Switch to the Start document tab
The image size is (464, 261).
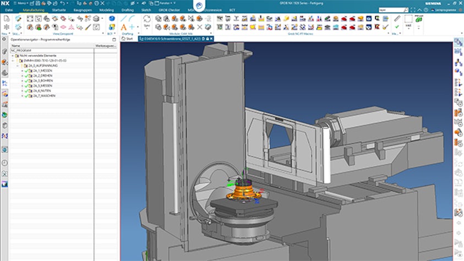[x=128, y=39]
